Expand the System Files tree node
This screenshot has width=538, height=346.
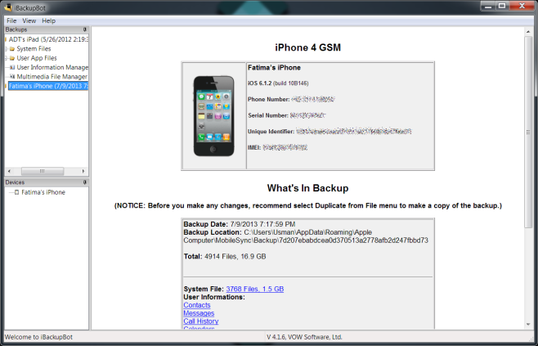(x=6, y=49)
